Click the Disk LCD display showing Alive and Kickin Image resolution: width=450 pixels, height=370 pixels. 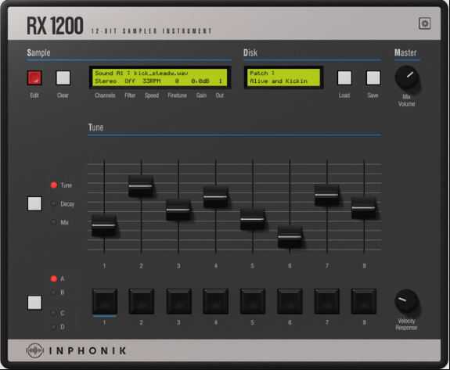click(x=284, y=77)
